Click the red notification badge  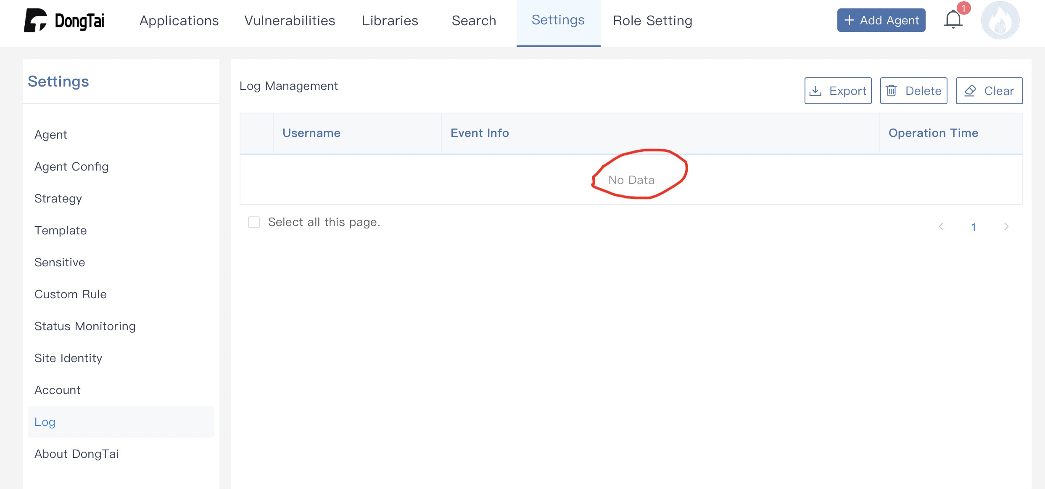pyautogui.click(x=963, y=8)
